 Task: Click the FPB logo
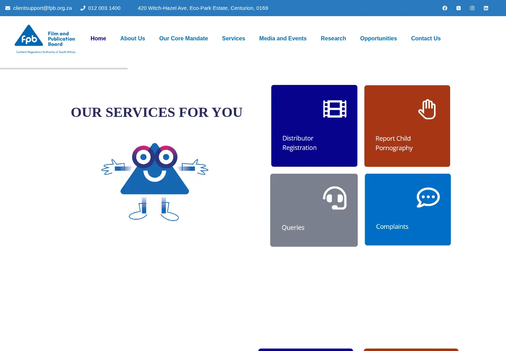click(x=45, y=39)
